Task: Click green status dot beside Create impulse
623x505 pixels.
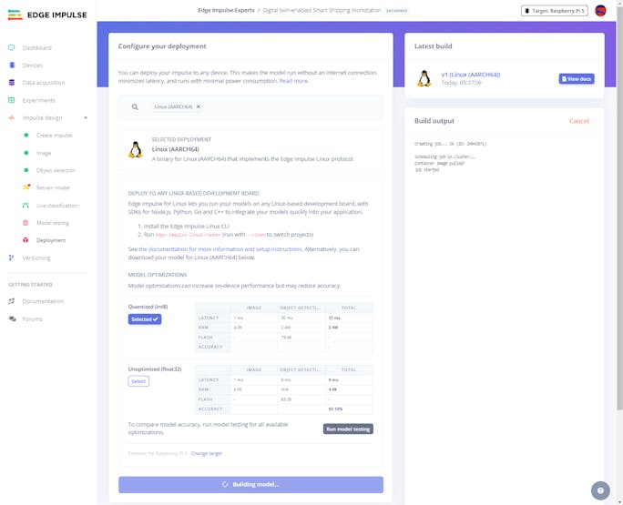Action: point(26,135)
